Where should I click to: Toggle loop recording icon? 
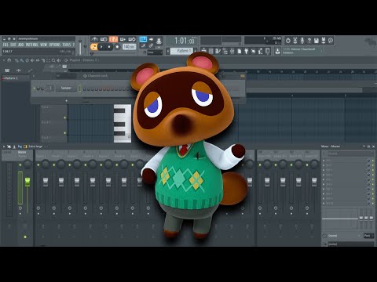(132, 39)
